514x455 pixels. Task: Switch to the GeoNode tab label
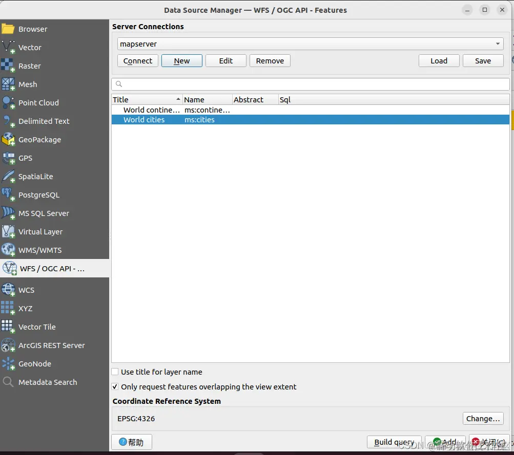(x=35, y=364)
